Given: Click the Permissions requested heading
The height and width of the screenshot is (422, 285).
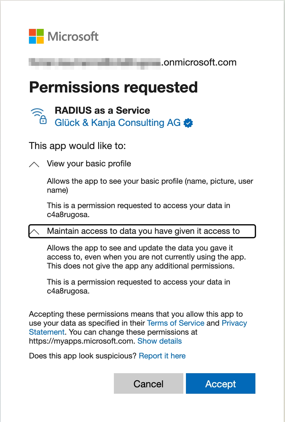Looking at the screenshot, I should [113, 87].
